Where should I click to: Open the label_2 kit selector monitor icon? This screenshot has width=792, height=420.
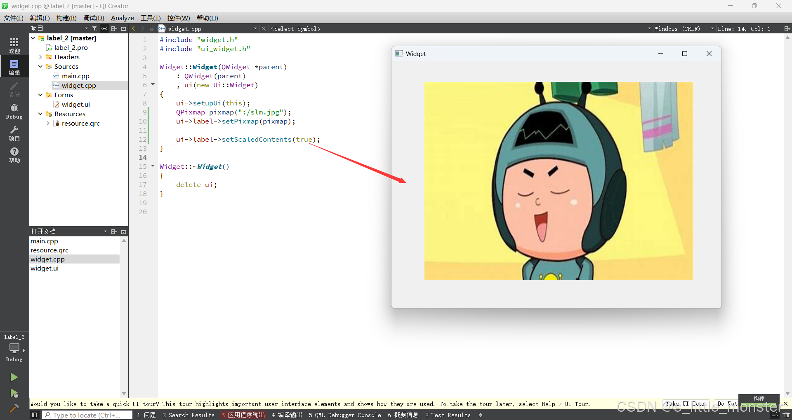(14, 348)
